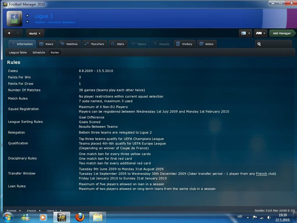Click the back navigation arrow

(x=9, y=33)
